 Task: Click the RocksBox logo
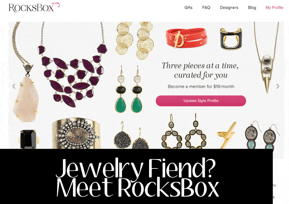pyautogui.click(x=34, y=8)
